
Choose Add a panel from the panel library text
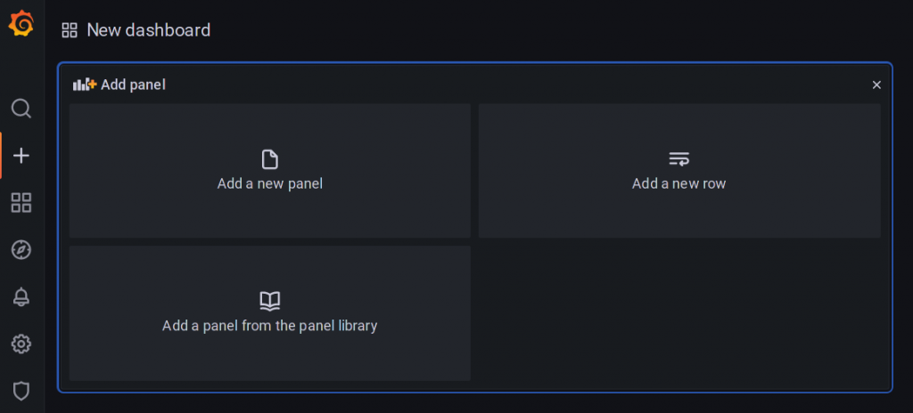269,326
